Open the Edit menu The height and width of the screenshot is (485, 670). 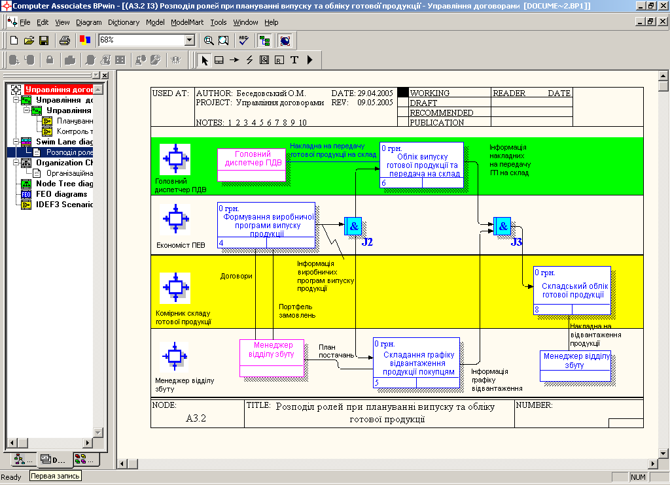(43, 22)
